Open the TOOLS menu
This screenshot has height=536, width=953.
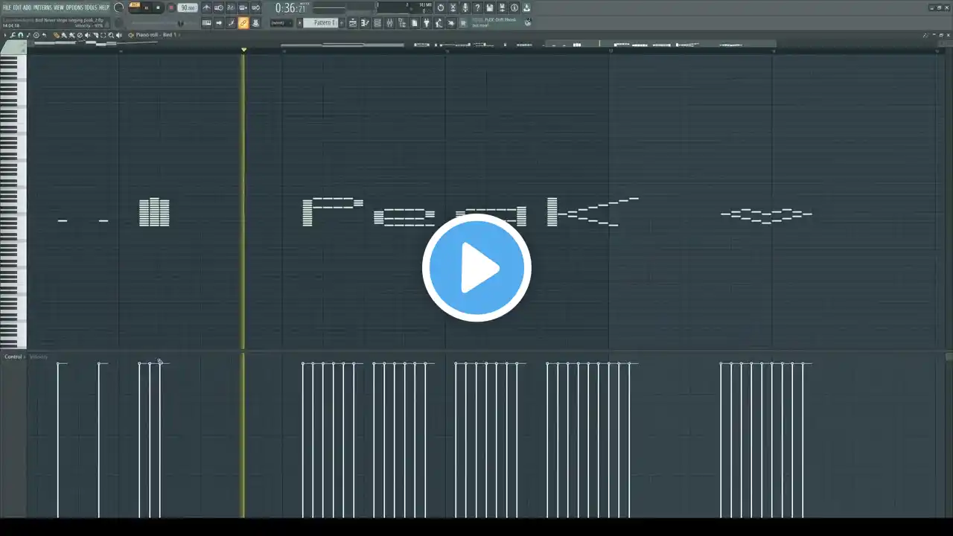[x=91, y=7]
